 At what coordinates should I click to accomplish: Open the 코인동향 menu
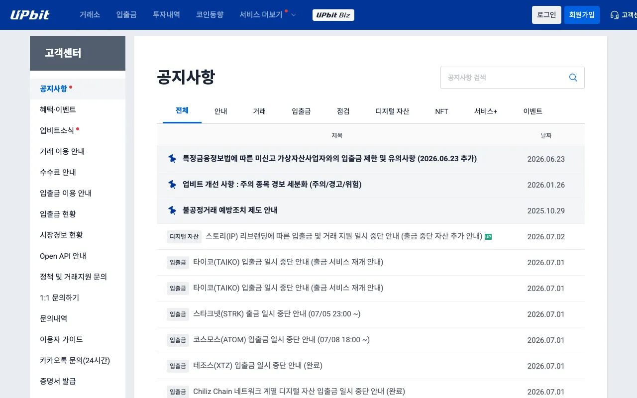[210, 15]
